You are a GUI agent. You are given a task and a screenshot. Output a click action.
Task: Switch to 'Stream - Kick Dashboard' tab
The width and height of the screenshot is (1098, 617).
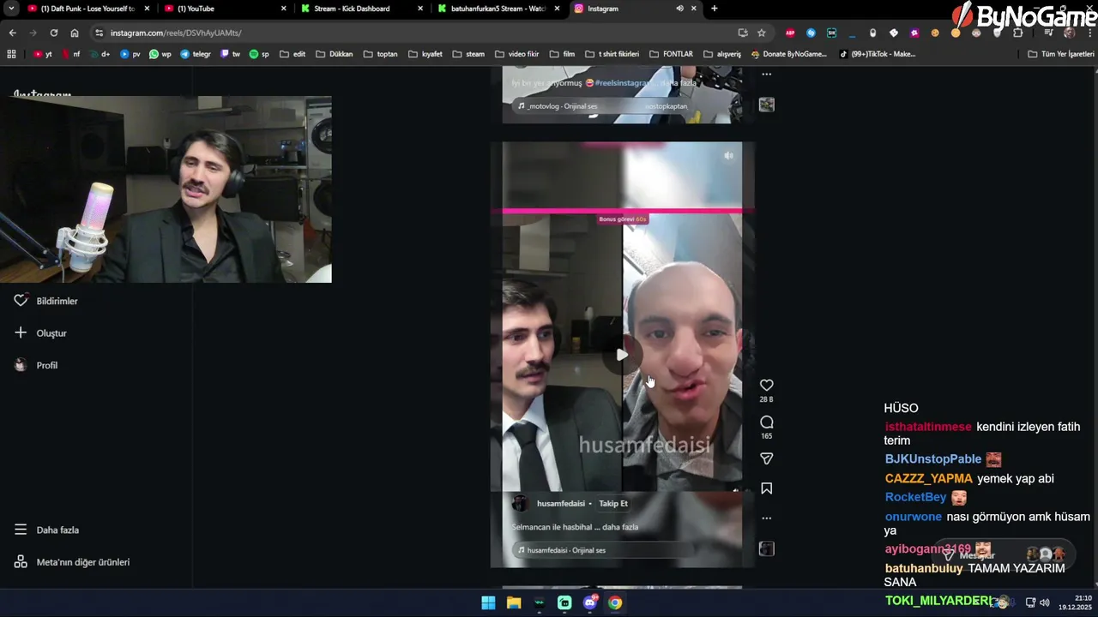point(360,9)
